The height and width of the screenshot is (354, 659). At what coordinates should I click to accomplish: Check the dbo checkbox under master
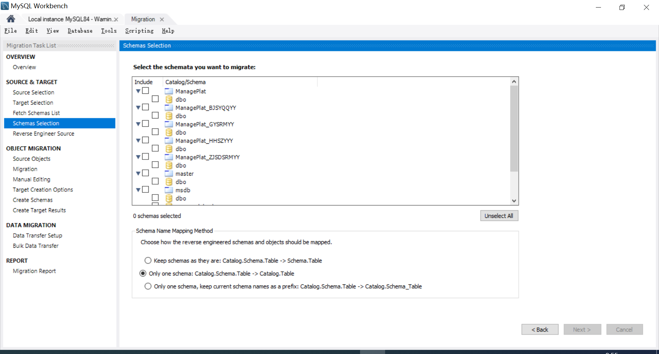tap(155, 181)
